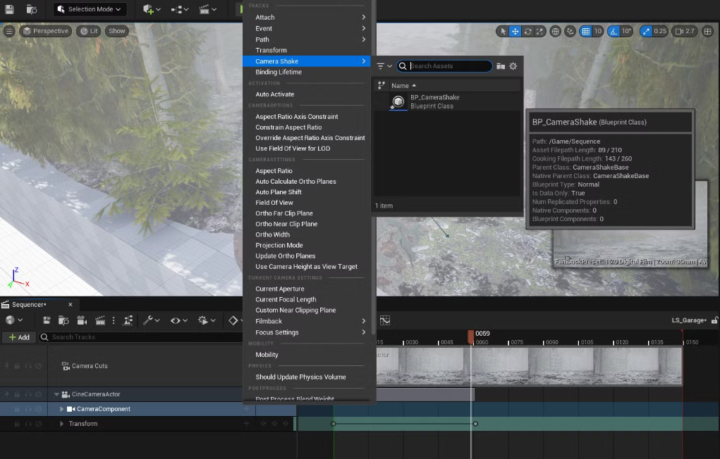Image resolution: width=720 pixels, height=459 pixels.
Task: Open the Sequencer playback options dropdown
Action: [206, 320]
